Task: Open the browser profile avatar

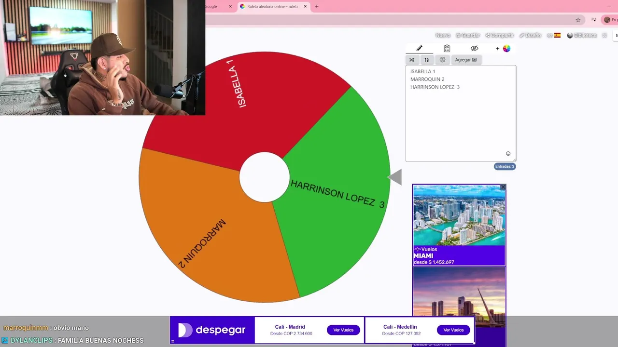Action: [607, 20]
